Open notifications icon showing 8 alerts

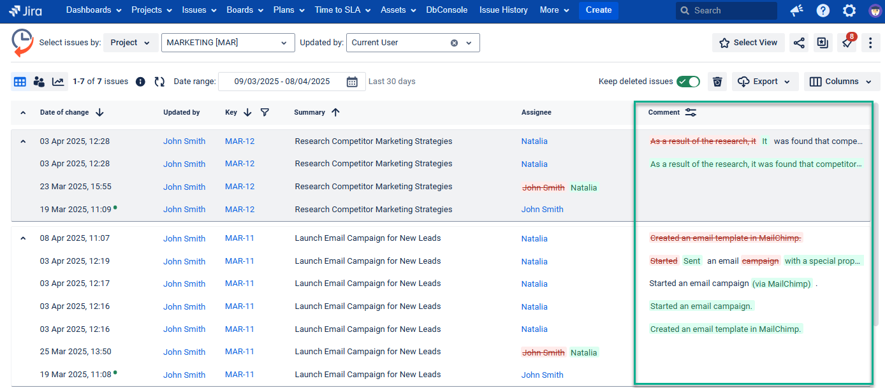click(x=847, y=42)
